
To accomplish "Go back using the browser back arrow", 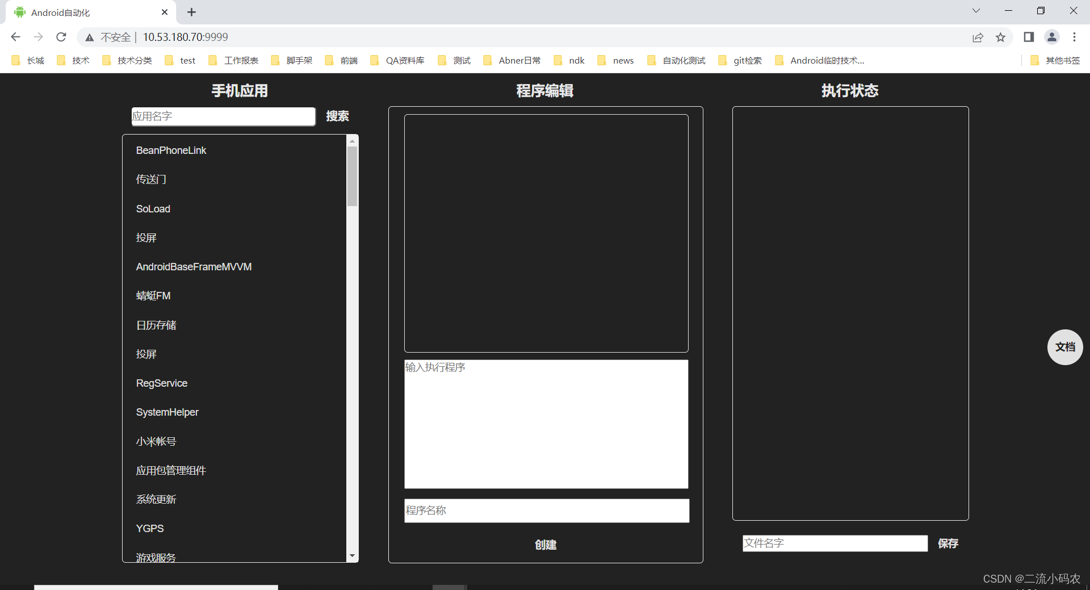I will [x=15, y=37].
